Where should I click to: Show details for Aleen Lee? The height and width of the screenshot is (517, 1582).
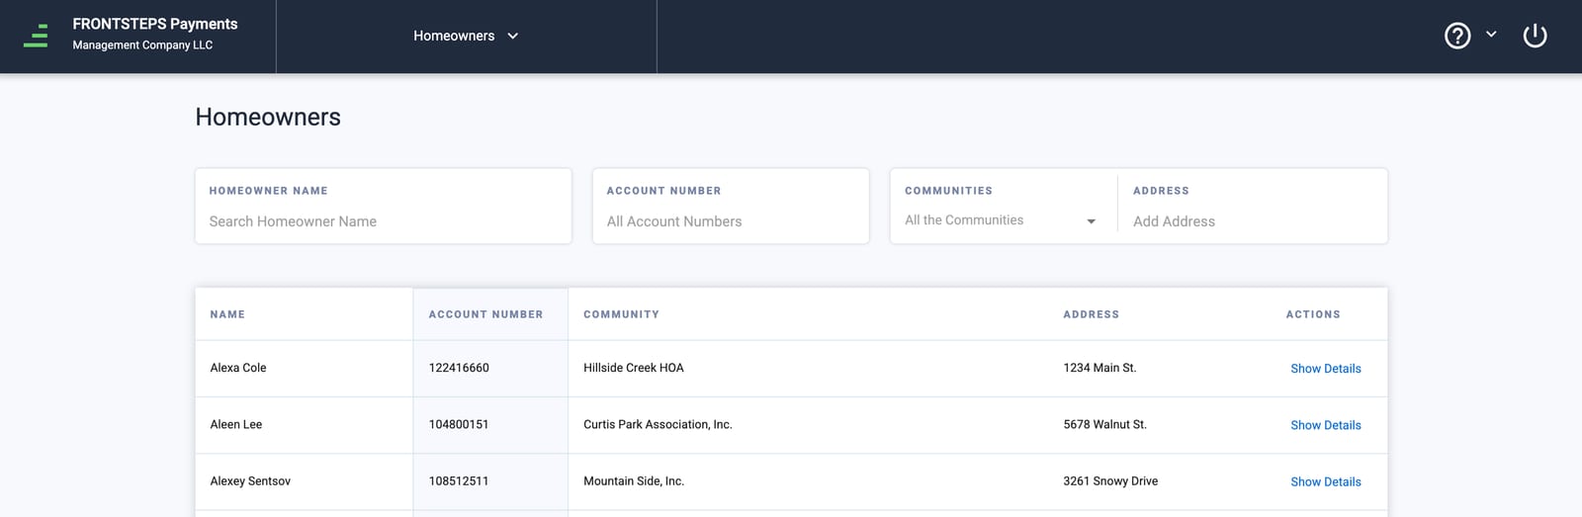pos(1325,425)
